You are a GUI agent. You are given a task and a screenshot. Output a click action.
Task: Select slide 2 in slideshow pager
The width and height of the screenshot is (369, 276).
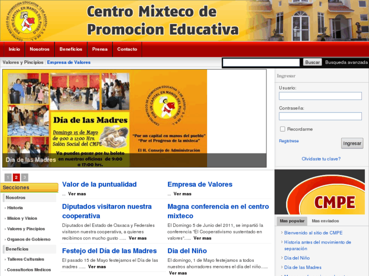pyautogui.click(x=16, y=177)
